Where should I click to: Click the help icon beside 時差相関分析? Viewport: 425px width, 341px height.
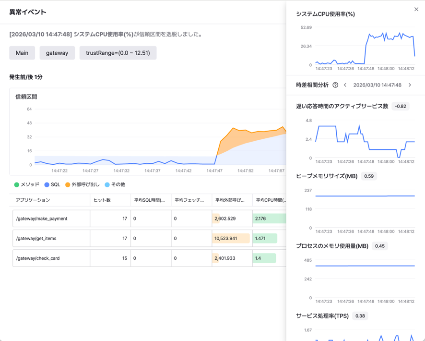pos(335,85)
